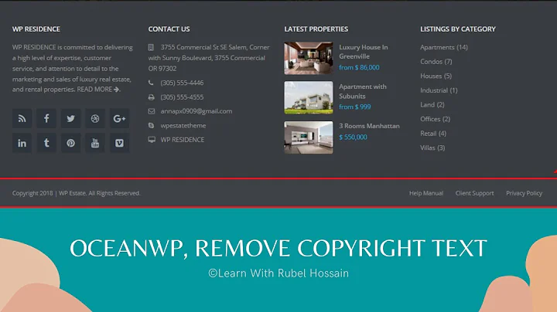This screenshot has width=557, height=312.
Task: Click the phone number (305) 555-4446
Action: tap(182, 83)
